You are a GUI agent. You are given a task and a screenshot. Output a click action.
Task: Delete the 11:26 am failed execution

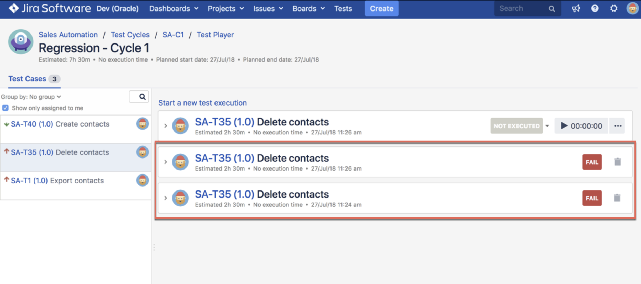pyautogui.click(x=618, y=162)
